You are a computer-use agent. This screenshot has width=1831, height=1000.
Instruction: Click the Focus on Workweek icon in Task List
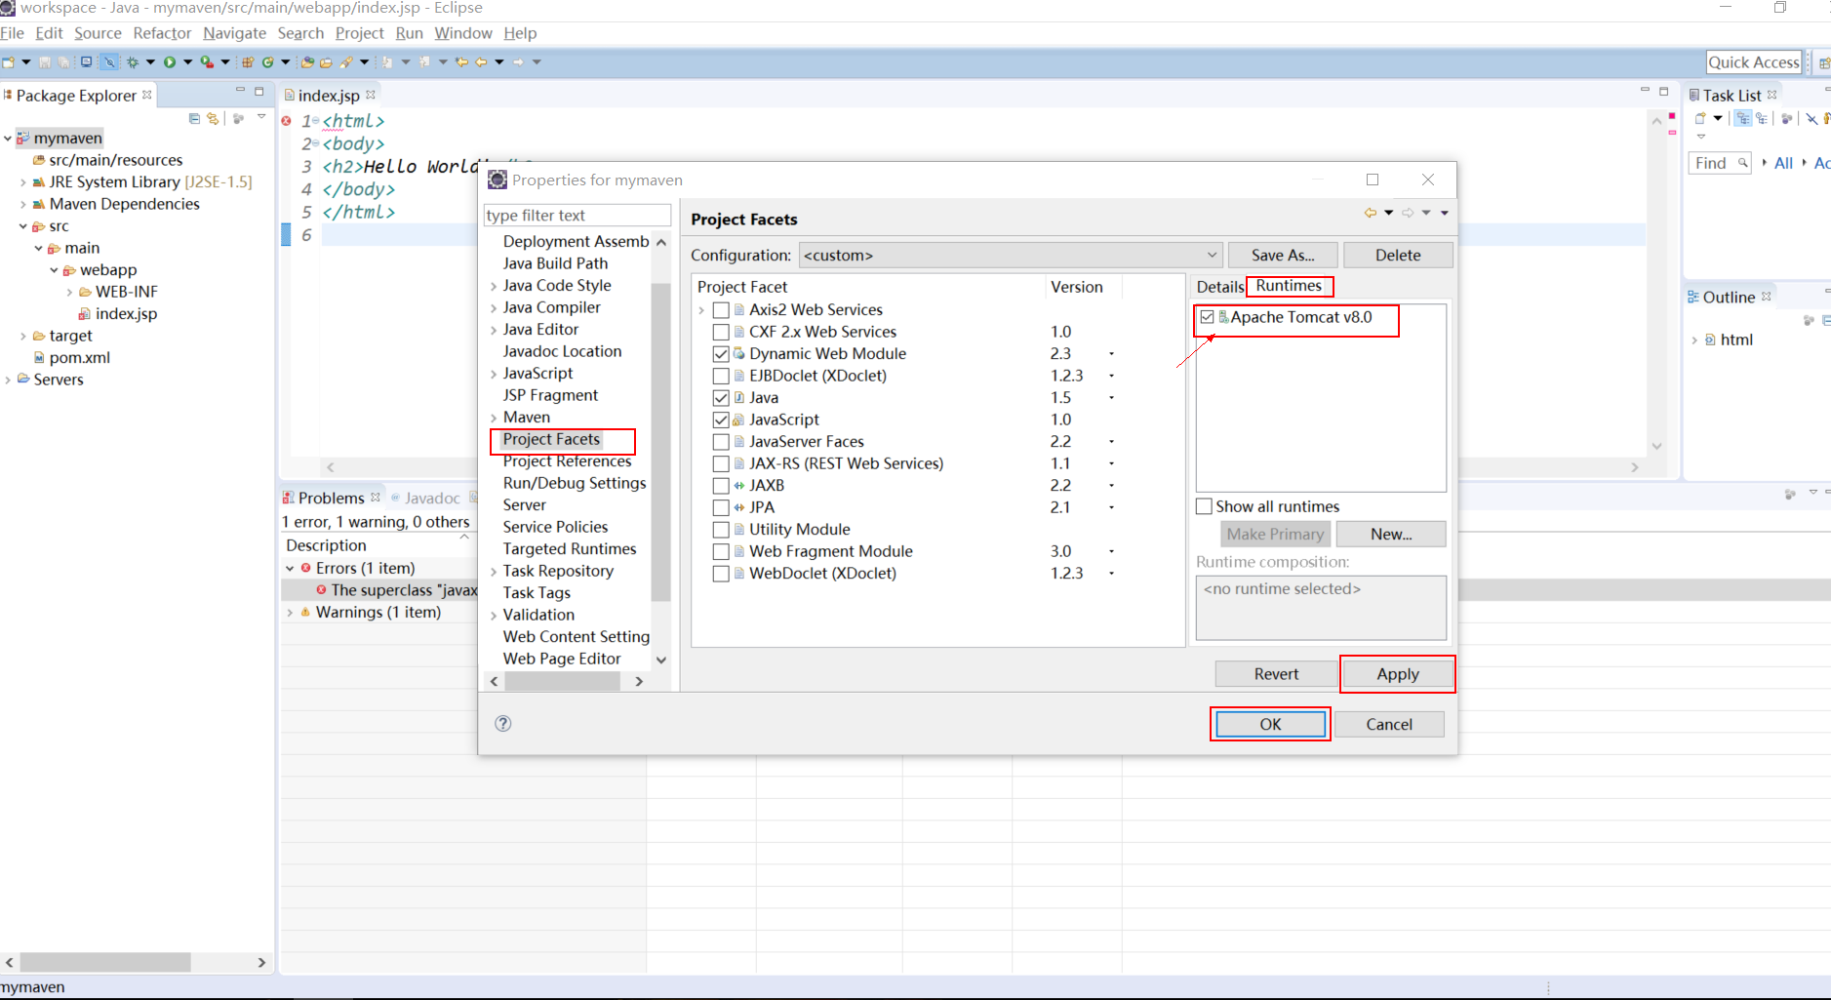tap(1786, 118)
